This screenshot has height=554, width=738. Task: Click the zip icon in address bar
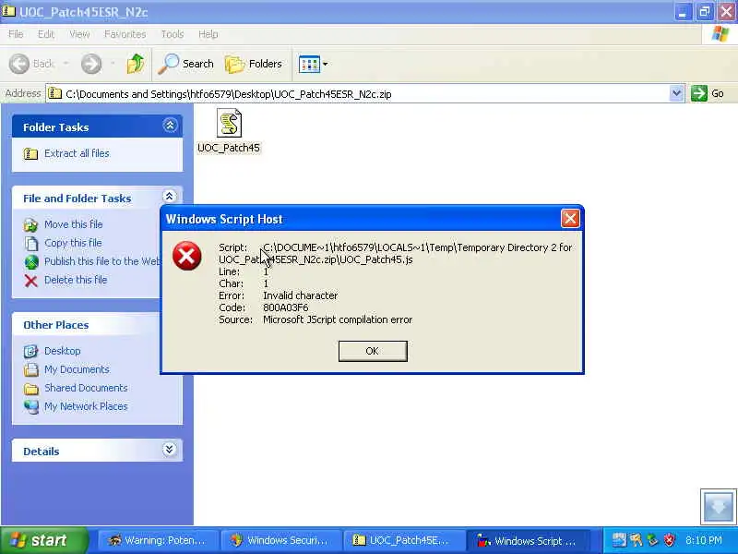(x=55, y=93)
